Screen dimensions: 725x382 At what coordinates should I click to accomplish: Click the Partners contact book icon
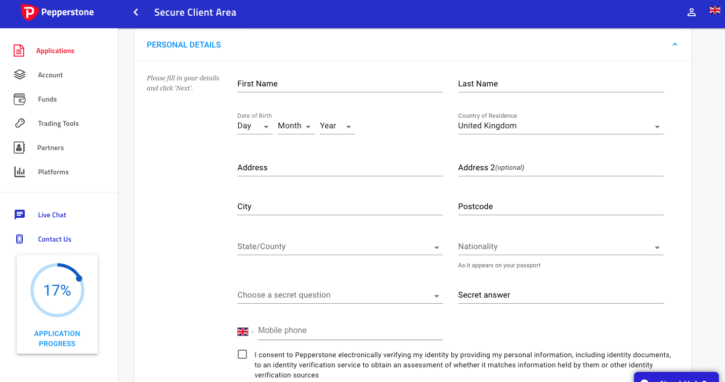click(x=19, y=148)
